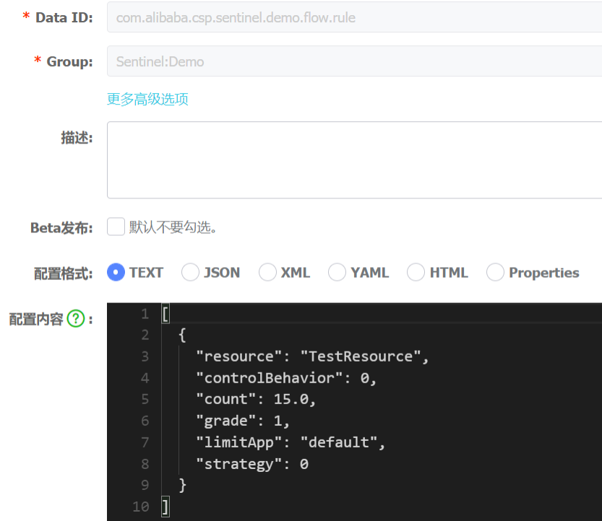Click the "strategy": 0 line in editor
This screenshot has height=521, width=602.
252,464
